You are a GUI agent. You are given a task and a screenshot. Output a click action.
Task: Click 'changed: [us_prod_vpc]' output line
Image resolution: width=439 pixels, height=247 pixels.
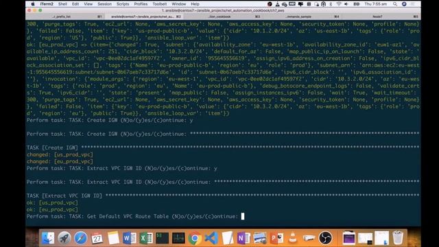60,154
